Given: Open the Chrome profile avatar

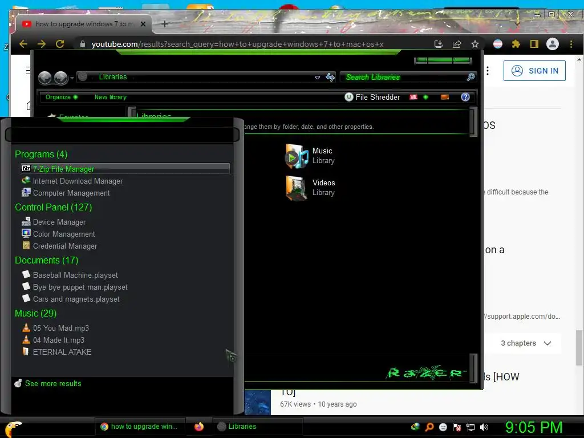Looking at the screenshot, I should click(552, 44).
